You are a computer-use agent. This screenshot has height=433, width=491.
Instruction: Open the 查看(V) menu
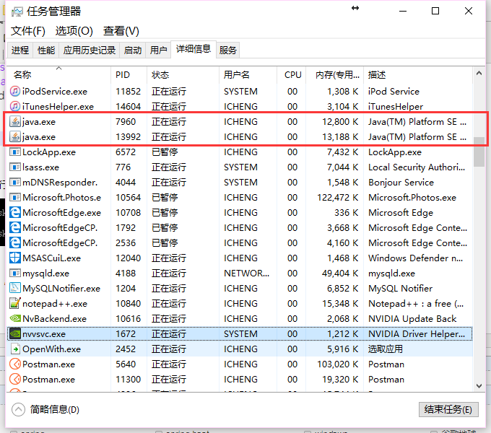(x=121, y=31)
